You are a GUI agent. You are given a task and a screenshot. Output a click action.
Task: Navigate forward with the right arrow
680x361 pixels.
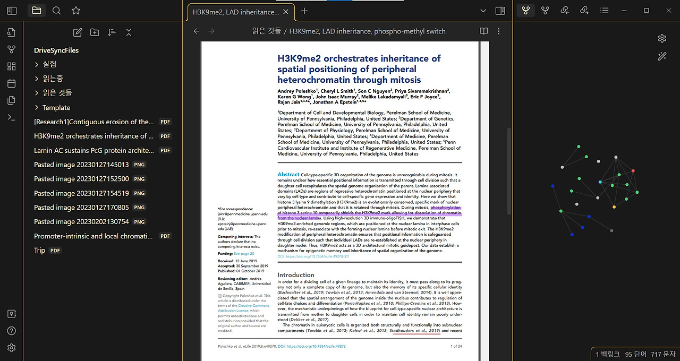(211, 31)
